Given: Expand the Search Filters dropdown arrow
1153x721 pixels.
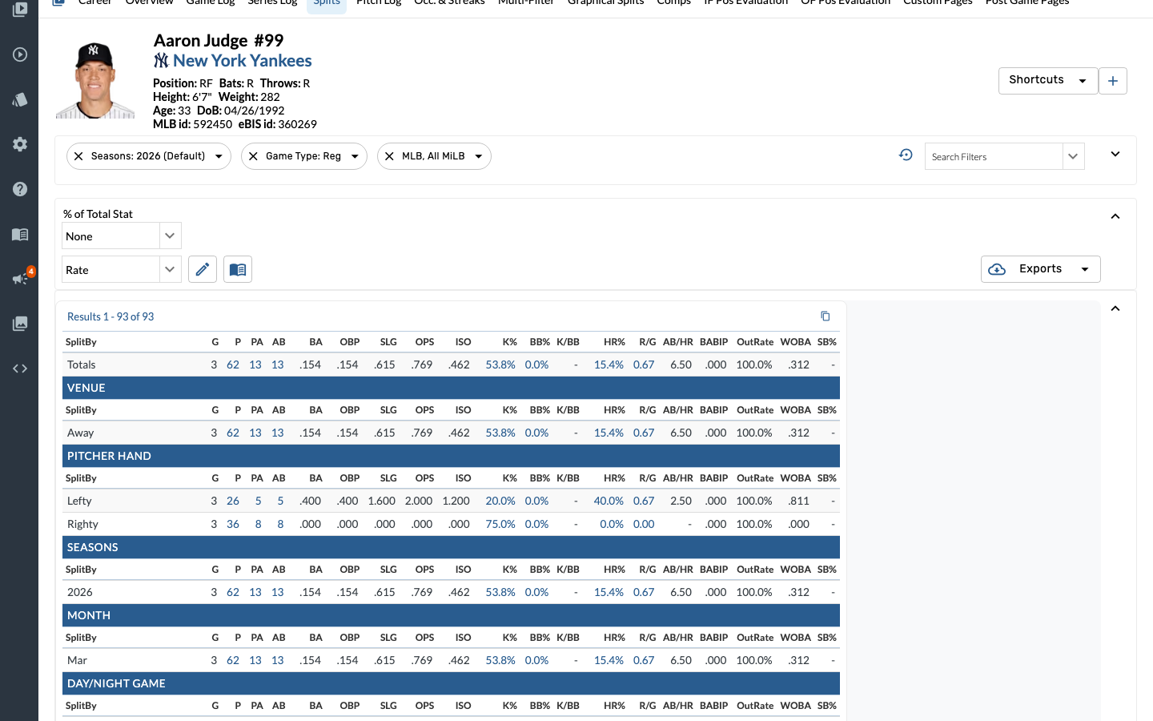Looking at the screenshot, I should coord(1074,156).
